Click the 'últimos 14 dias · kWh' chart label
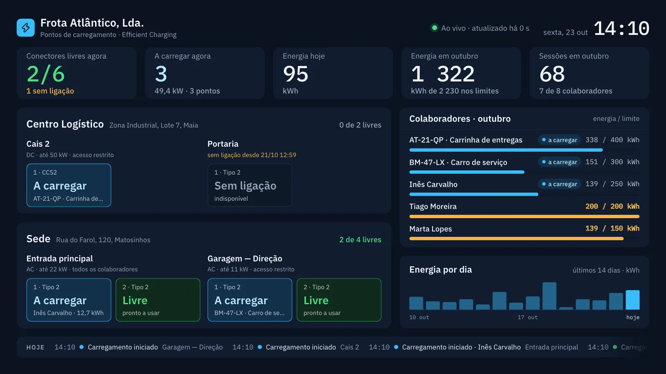 coord(606,270)
